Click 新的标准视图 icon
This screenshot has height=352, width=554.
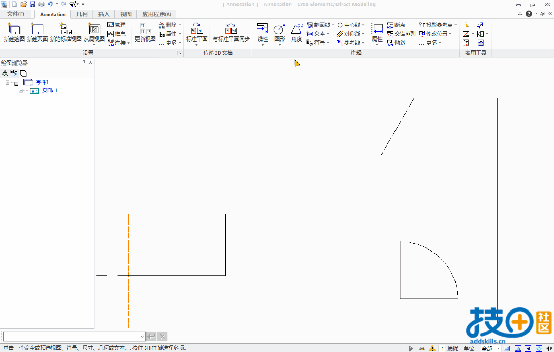click(x=65, y=32)
